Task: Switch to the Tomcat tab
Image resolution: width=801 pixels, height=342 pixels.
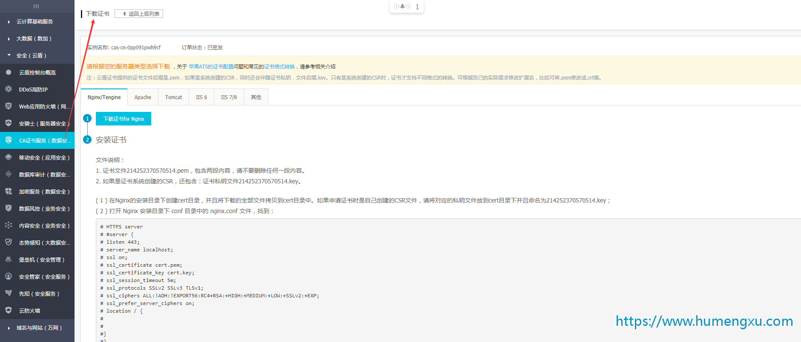Action: (173, 97)
